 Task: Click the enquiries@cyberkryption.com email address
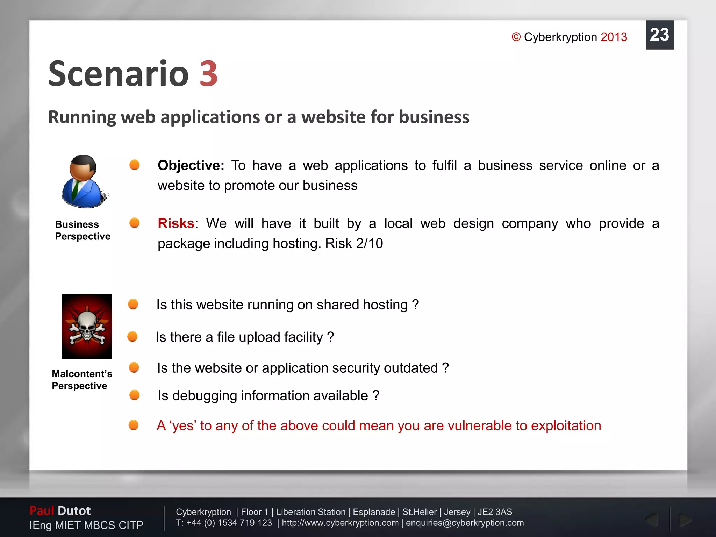(465, 523)
